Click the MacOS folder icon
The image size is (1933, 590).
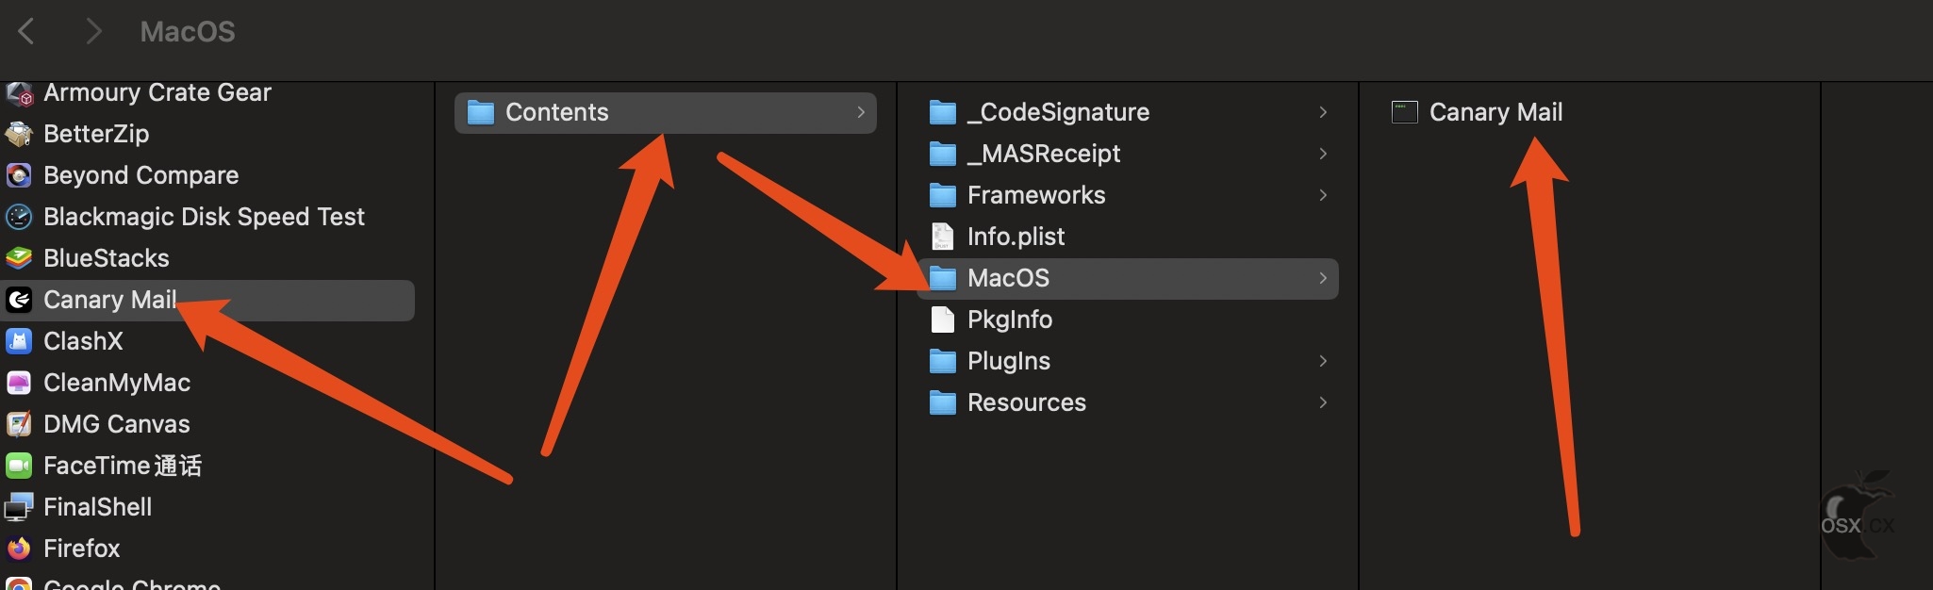click(943, 278)
